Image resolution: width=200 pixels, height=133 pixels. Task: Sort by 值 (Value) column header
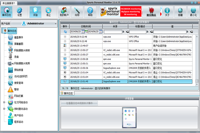172,26
